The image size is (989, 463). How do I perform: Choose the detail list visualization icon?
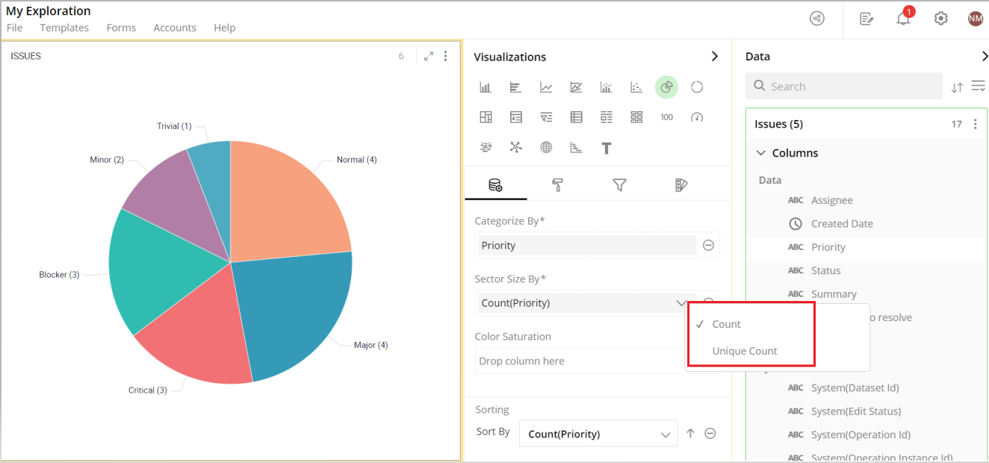point(606,117)
